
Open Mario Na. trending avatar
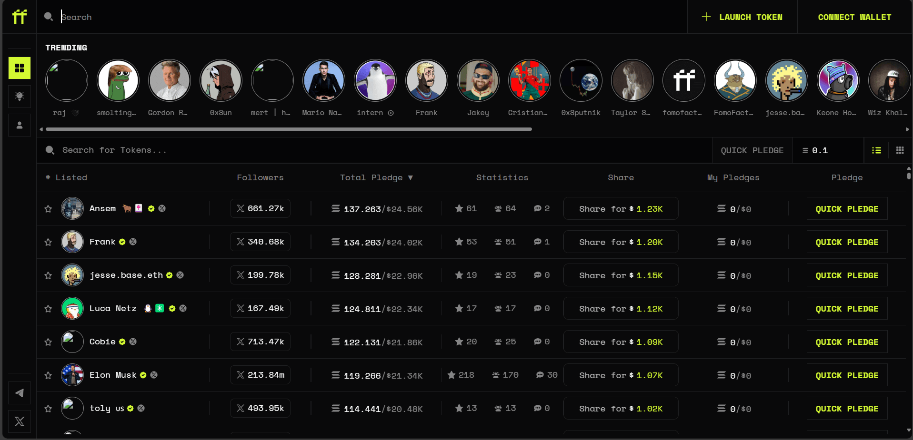pyautogui.click(x=323, y=80)
